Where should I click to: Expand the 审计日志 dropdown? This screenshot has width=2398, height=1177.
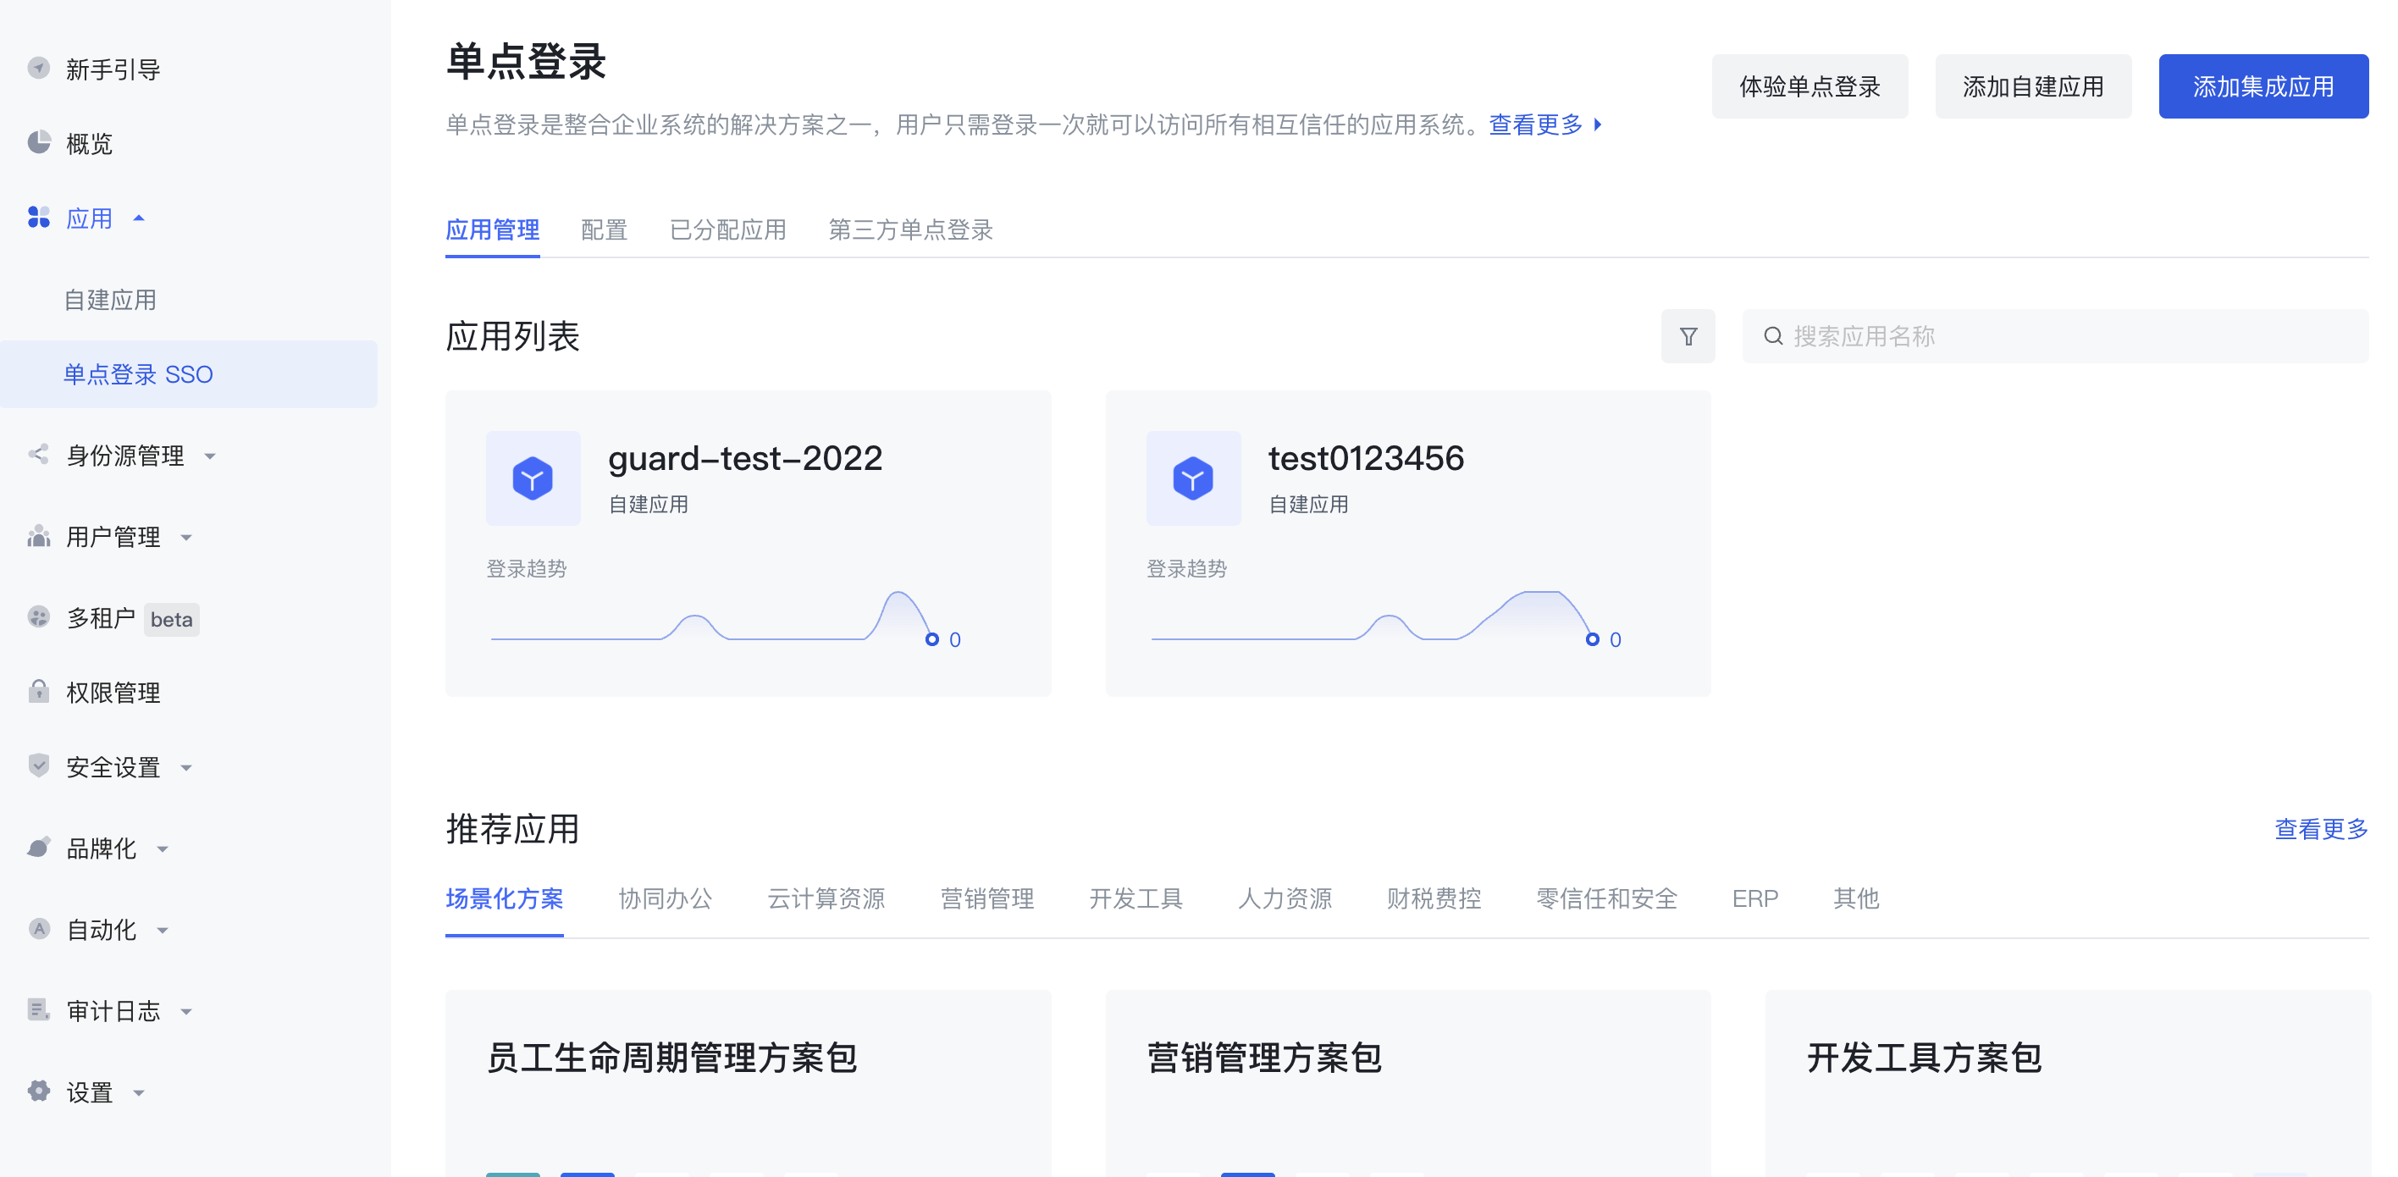point(185,1011)
